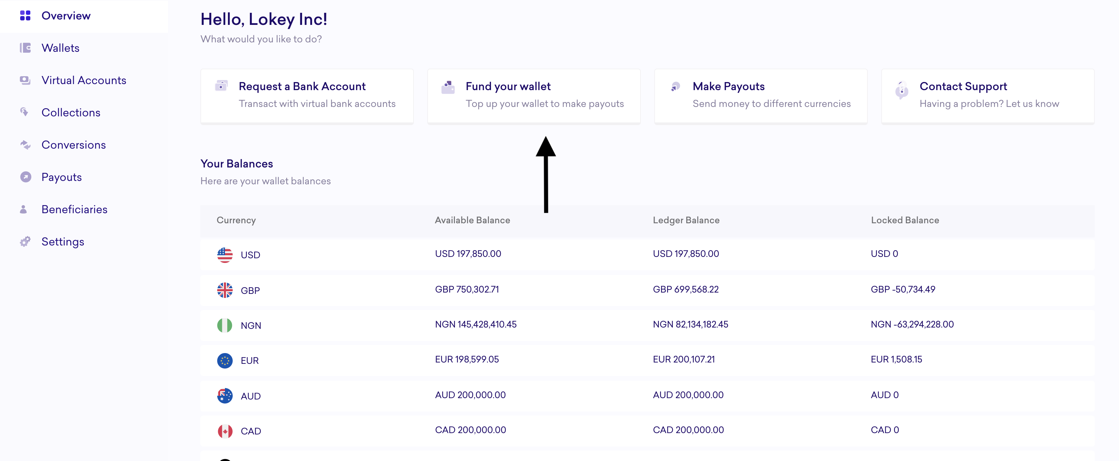The image size is (1119, 461).
Task: Click the Virtual Accounts sidebar icon
Action: point(25,80)
